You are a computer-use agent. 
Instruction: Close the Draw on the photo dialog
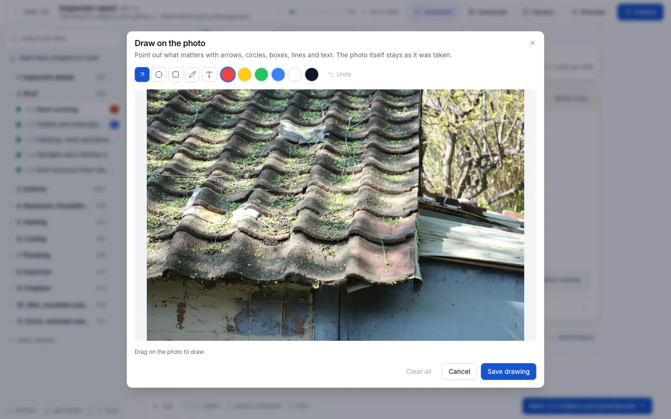pyautogui.click(x=533, y=43)
